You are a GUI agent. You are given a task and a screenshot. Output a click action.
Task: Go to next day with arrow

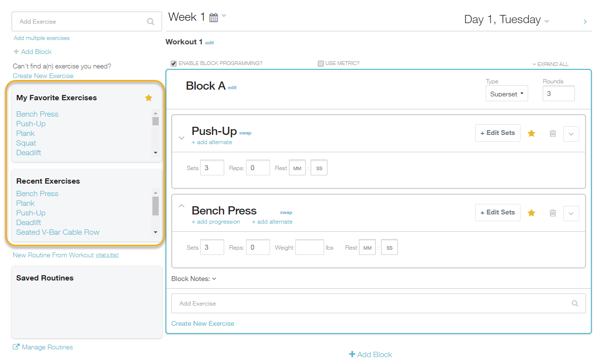585,22
